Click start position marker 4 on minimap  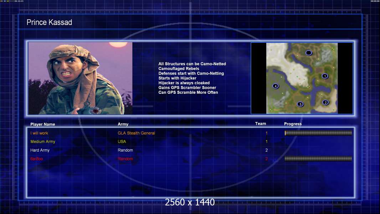[x=275, y=86]
